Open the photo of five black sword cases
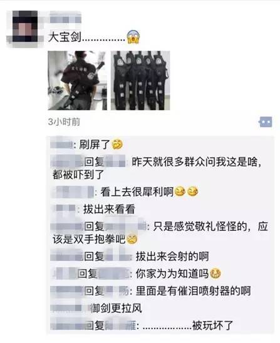The width and height of the screenshot is (280, 343). tap(140, 80)
